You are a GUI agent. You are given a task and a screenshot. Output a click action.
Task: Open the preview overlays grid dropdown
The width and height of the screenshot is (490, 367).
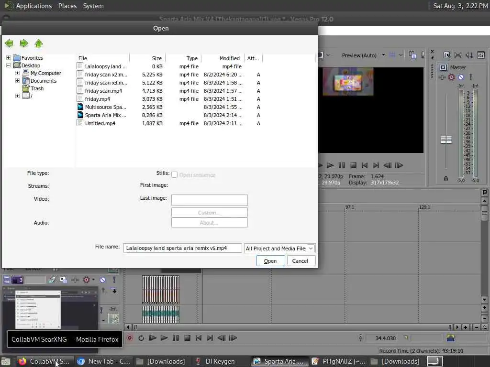point(401,55)
